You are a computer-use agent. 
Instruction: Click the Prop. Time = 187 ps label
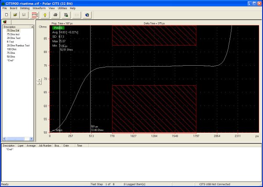(62, 24)
